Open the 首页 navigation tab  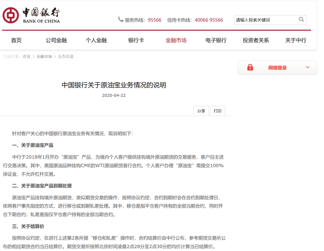pos(17,40)
